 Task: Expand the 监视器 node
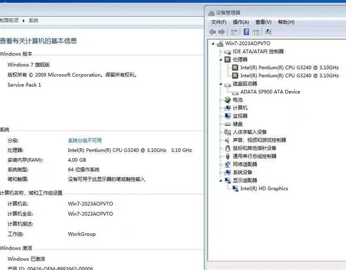(x=221, y=116)
